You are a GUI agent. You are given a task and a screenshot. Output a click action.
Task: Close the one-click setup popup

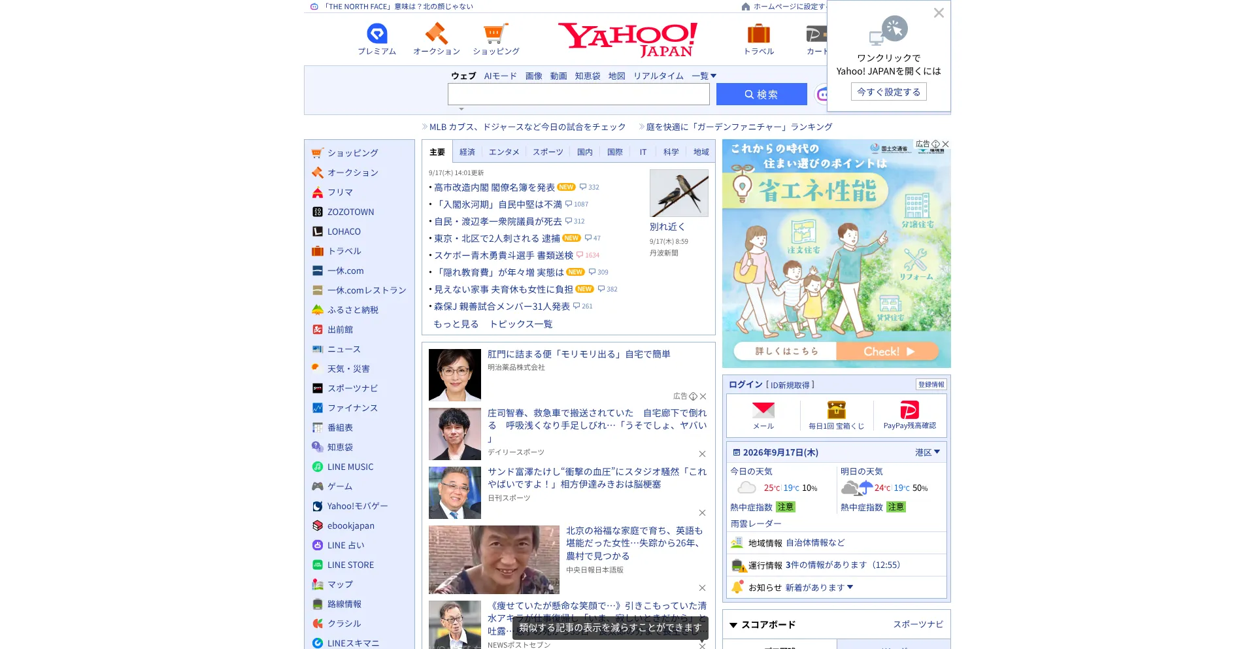point(939,13)
